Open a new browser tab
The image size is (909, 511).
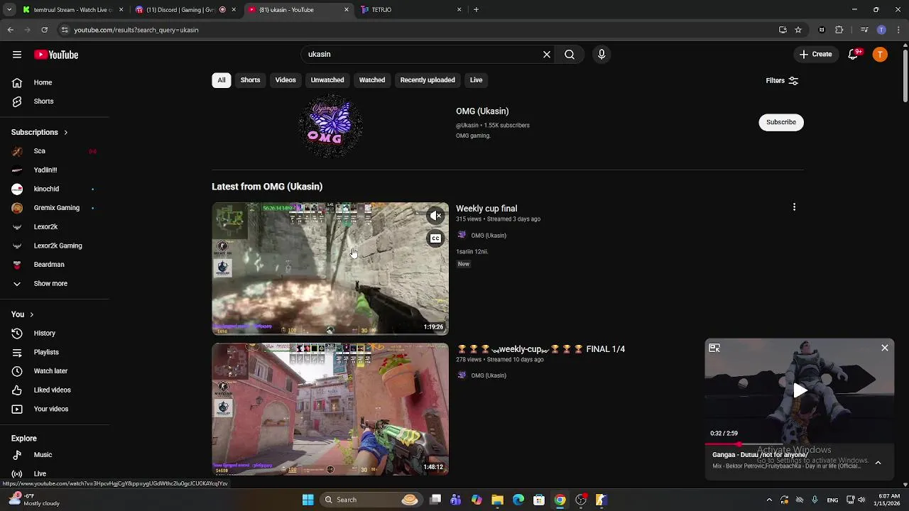pyautogui.click(x=476, y=10)
